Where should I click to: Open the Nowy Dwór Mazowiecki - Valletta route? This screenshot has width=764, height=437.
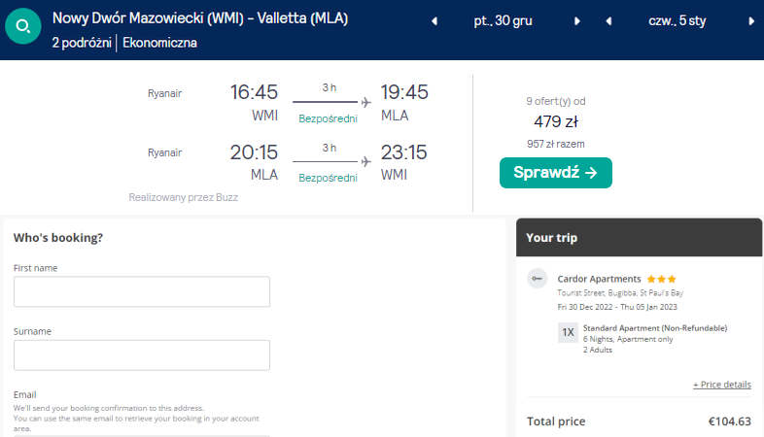pyautogui.click(x=200, y=18)
